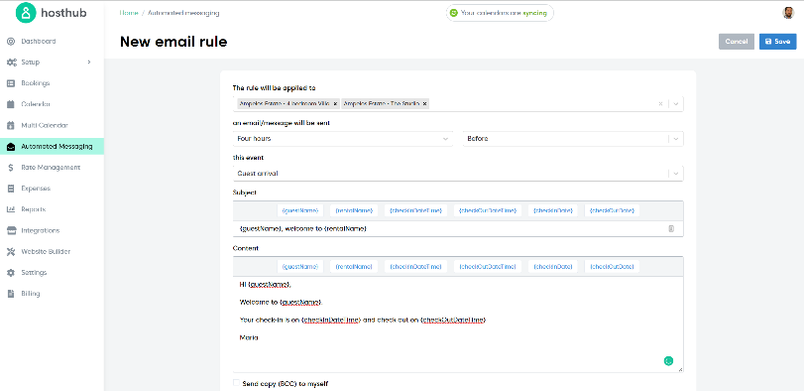The width and height of the screenshot is (804, 391).
Task: Click the Integrations store icon
Action: (11, 230)
